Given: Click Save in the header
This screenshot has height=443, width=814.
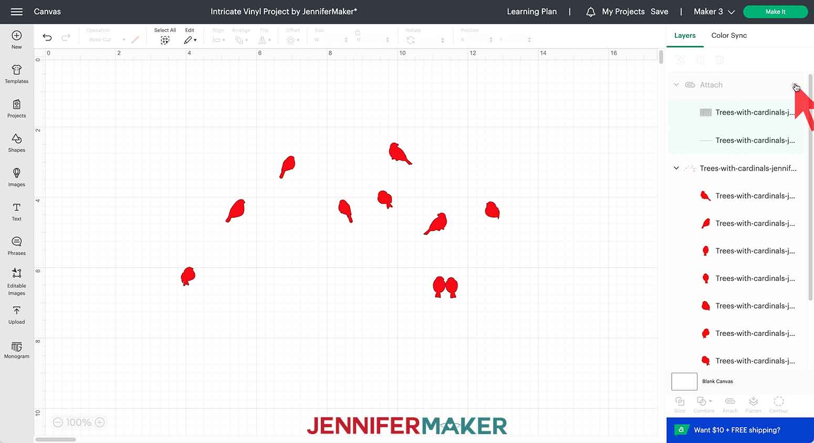Looking at the screenshot, I should (x=660, y=12).
